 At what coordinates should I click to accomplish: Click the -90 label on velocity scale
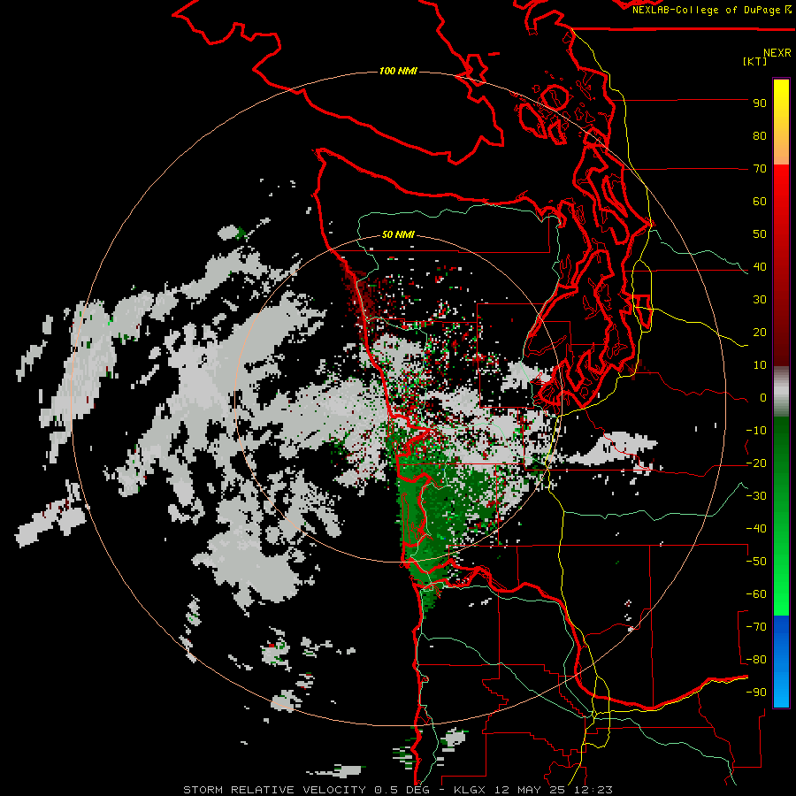(x=756, y=693)
